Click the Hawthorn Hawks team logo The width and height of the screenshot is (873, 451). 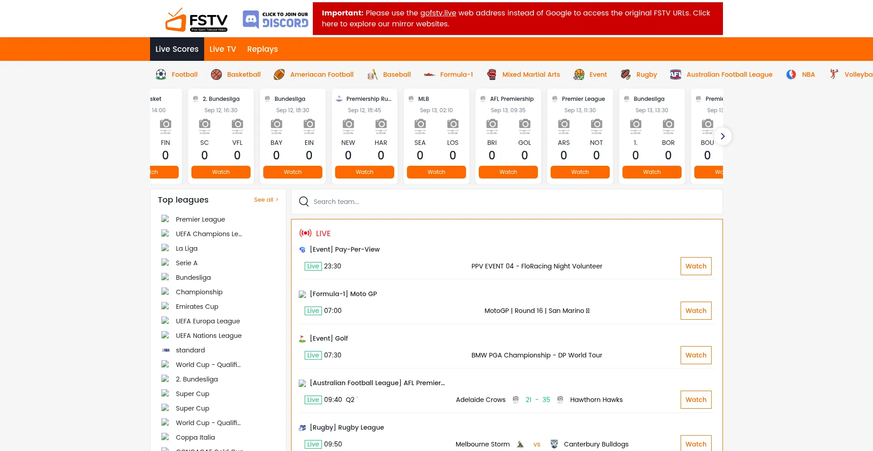coord(560,400)
